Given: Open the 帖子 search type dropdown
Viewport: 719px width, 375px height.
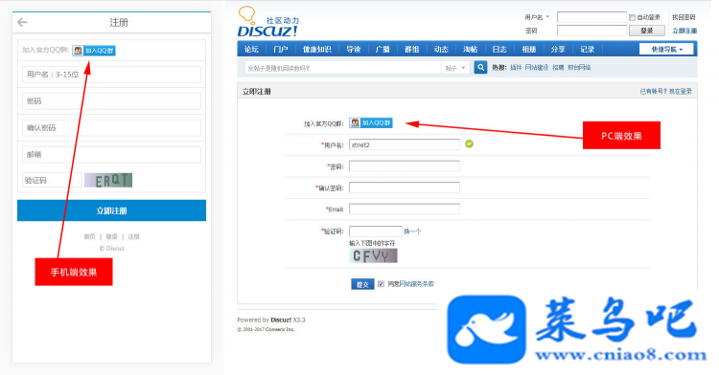Looking at the screenshot, I should 455,68.
